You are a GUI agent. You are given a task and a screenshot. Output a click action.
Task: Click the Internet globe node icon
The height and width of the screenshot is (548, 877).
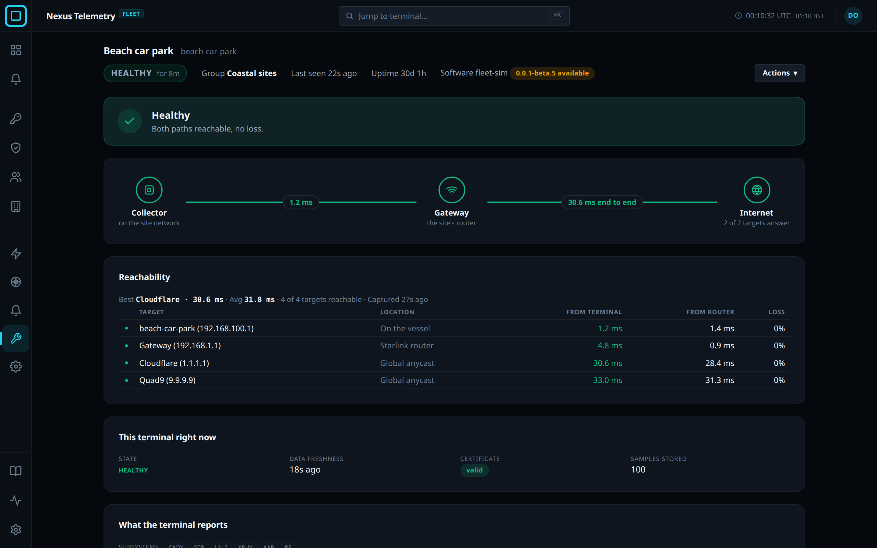click(x=757, y=190)
